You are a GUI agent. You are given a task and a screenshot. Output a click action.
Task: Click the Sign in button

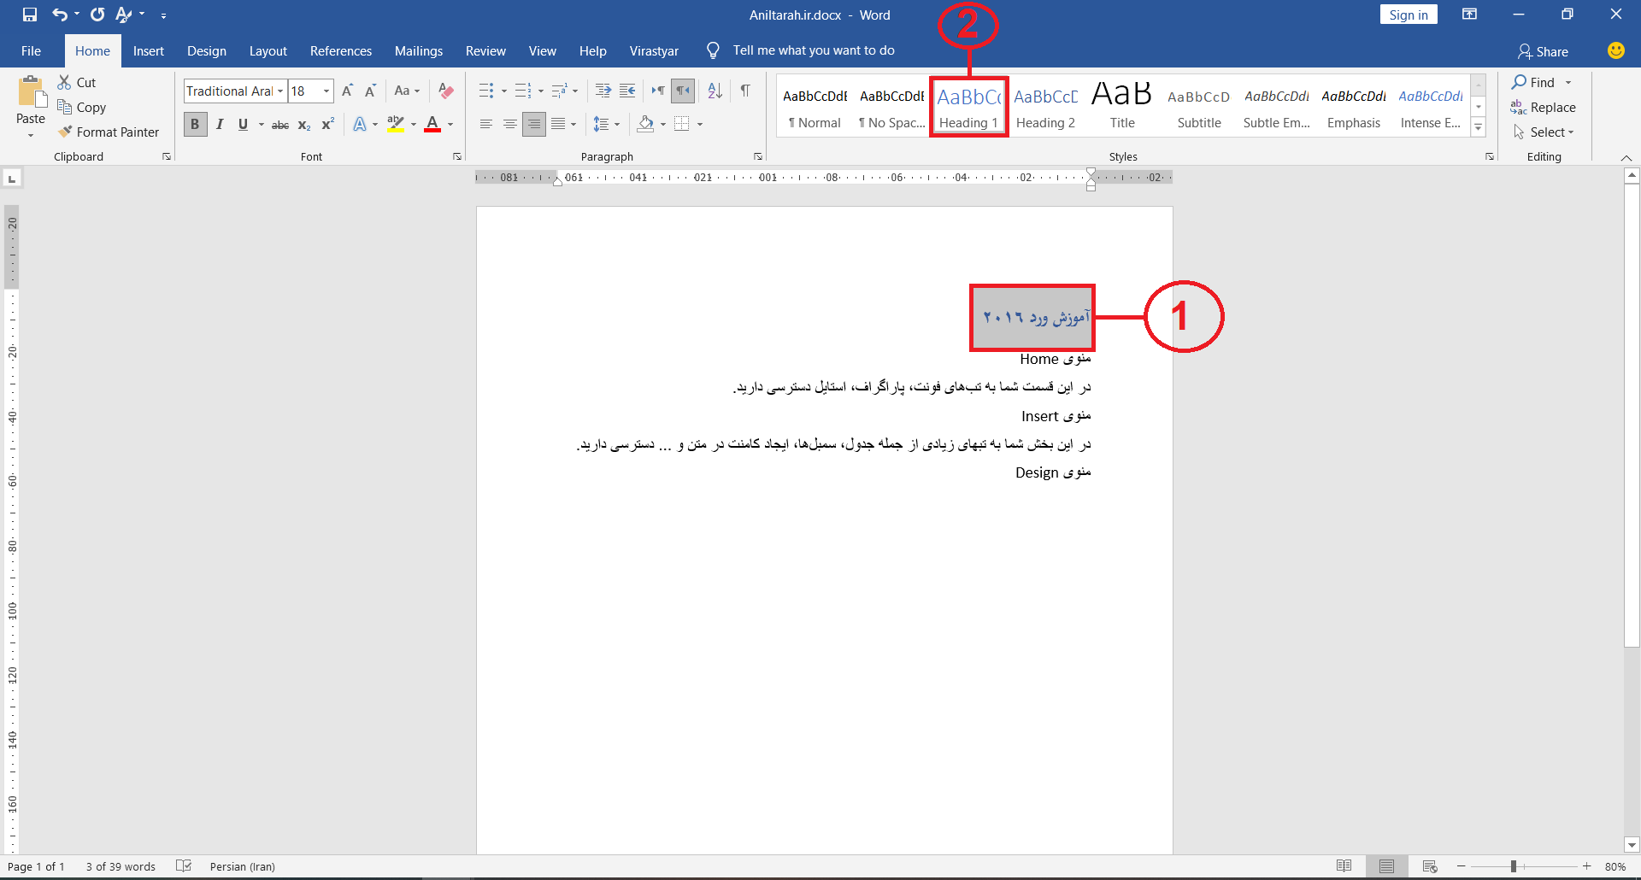pyautogui.click(x=1409, y=15)
